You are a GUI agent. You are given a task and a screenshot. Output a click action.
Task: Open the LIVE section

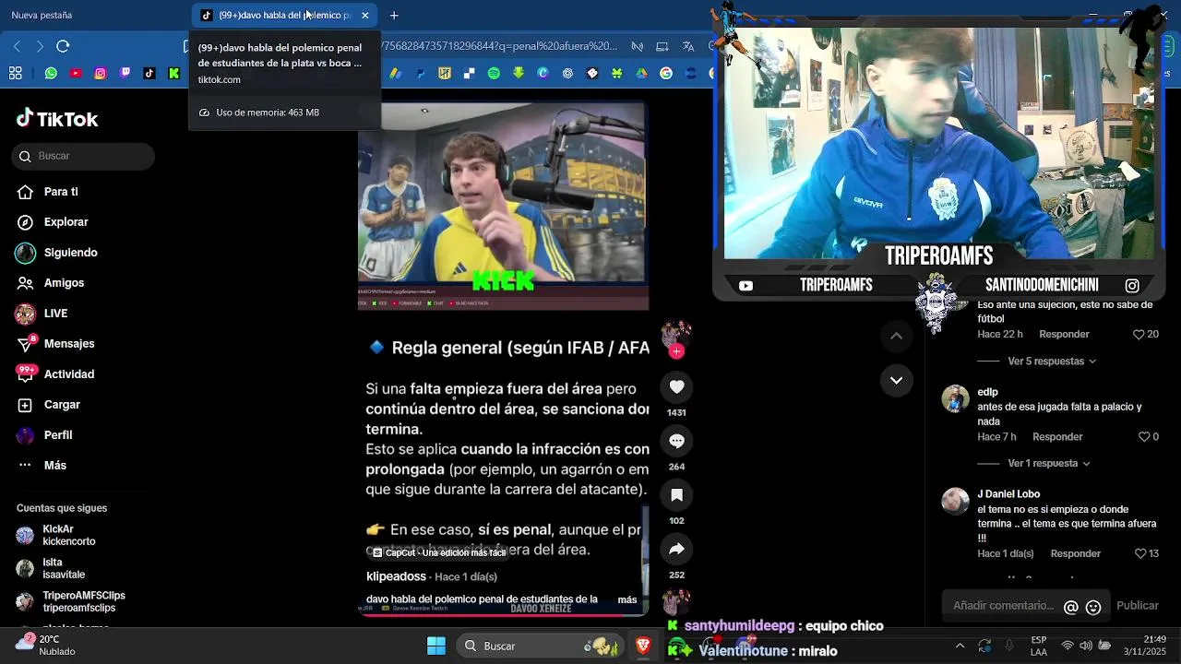[x=42, y=314]
